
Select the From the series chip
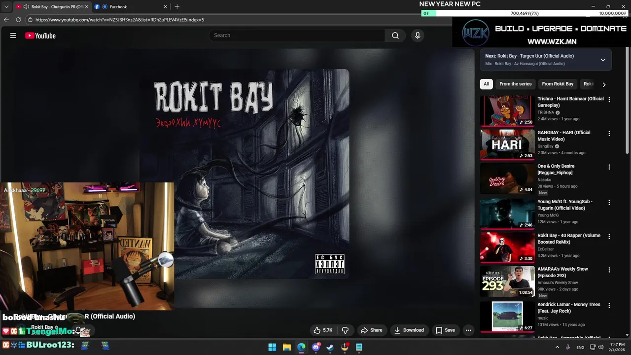coord(515,84)
